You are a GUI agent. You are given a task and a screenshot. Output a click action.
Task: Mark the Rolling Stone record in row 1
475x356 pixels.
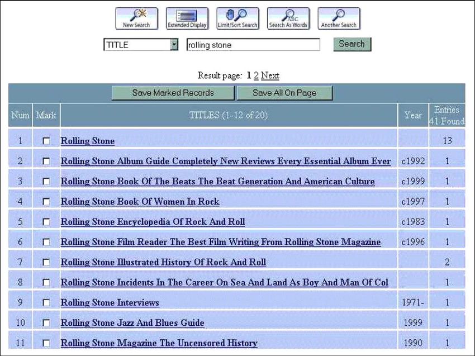[x=46, y=141]
